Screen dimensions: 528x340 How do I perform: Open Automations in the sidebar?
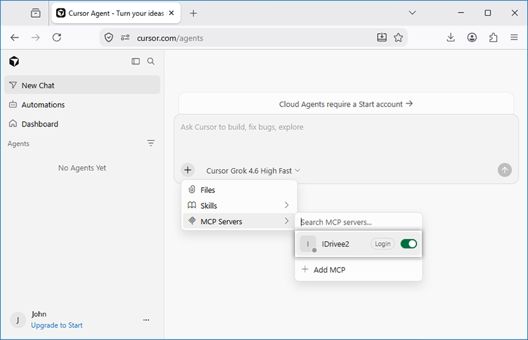[x=82, y=105]
